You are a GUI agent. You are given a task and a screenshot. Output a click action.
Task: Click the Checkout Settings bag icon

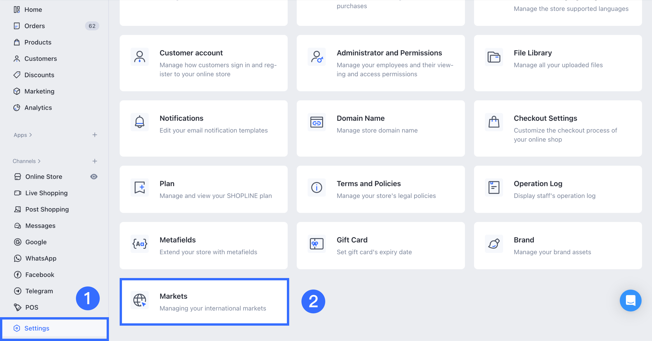coord(494,122)
